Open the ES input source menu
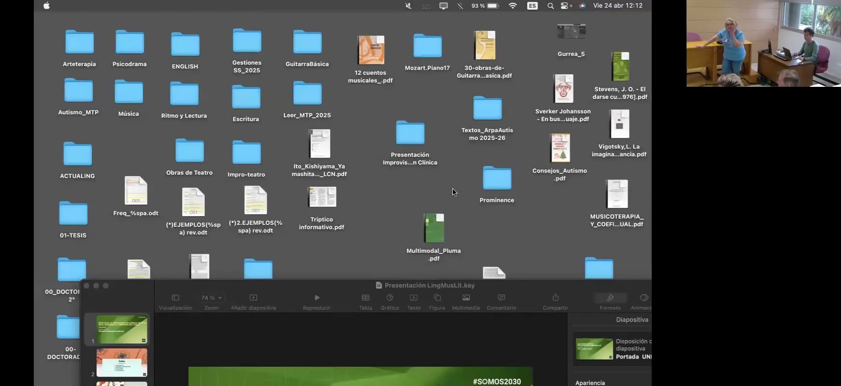This screenshot has width=841, height=386. (x=532, y=6)
